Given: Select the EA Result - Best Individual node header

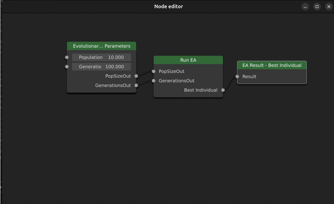Looking at the screenshot, I should click(x=272, y=65).
